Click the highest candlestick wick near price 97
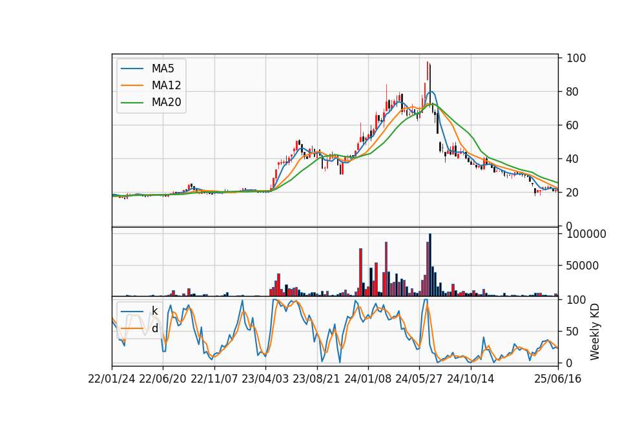This screenshot has width=620, height=446. (x=428, y=71)
